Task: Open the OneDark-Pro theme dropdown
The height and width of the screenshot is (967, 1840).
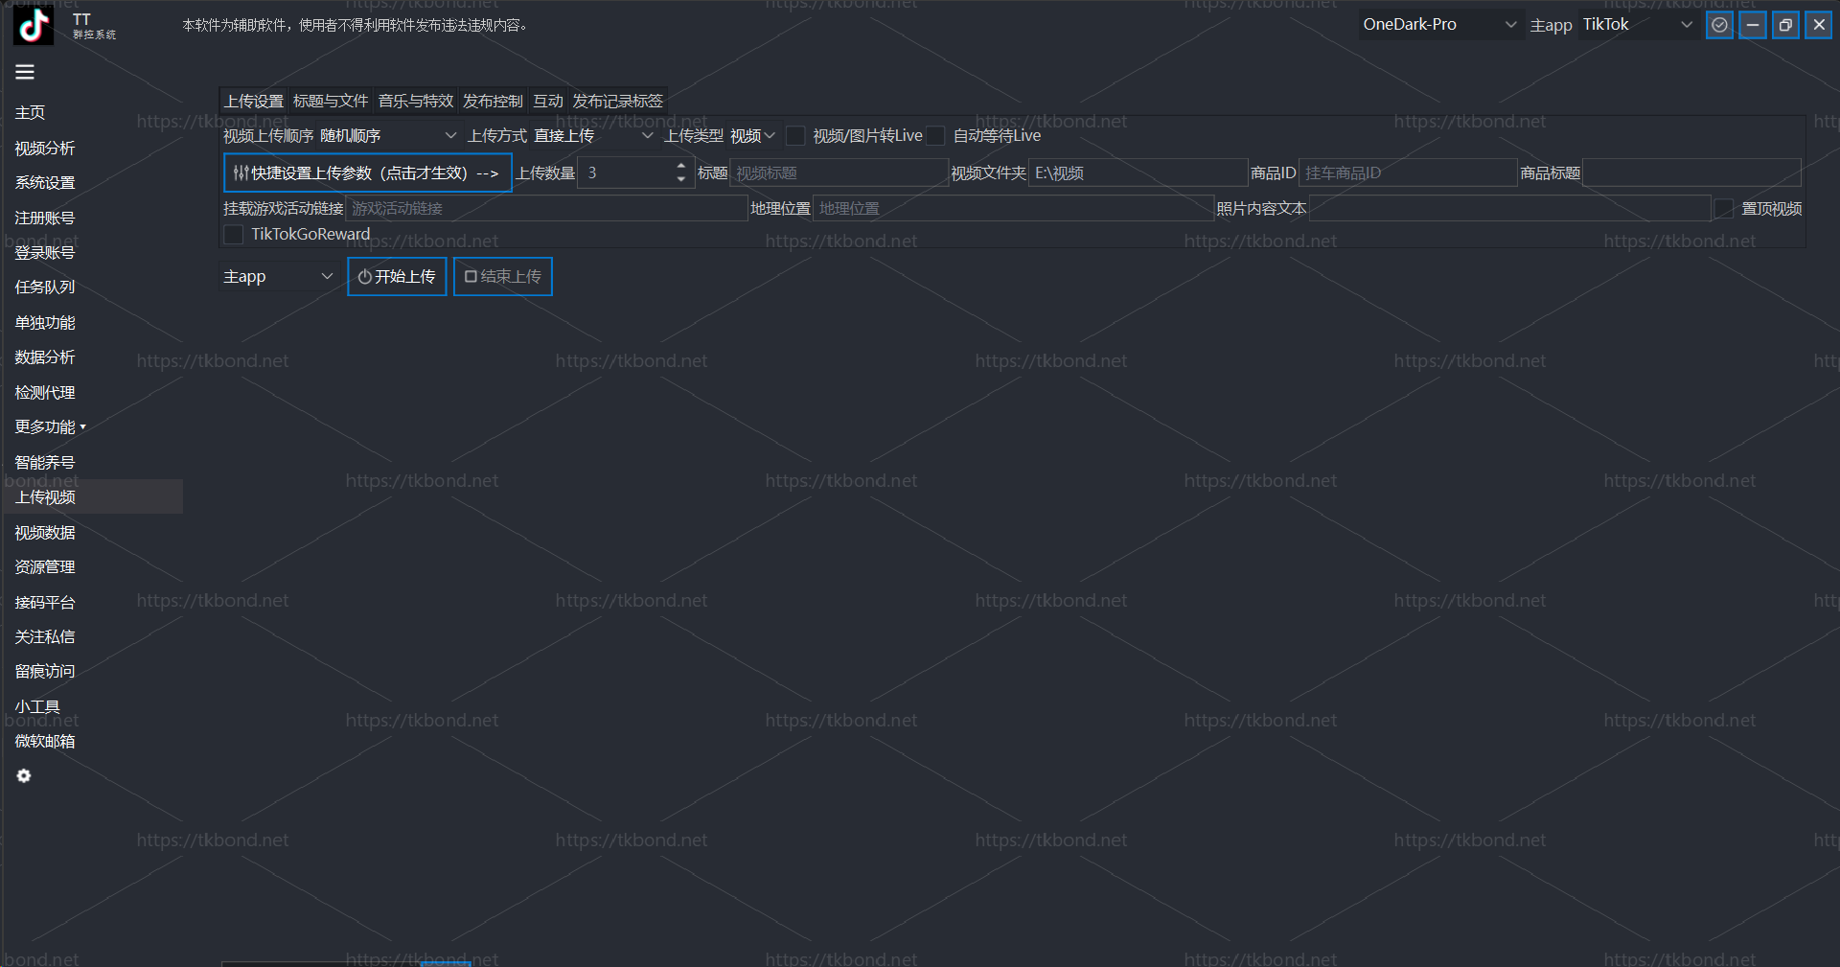Action: pos(1439,25)
